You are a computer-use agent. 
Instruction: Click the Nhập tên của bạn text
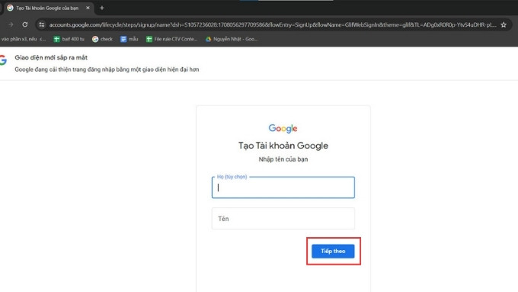283,159
